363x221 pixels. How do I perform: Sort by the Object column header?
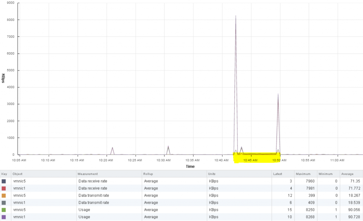pyautogui.click(x=18, y=174)
